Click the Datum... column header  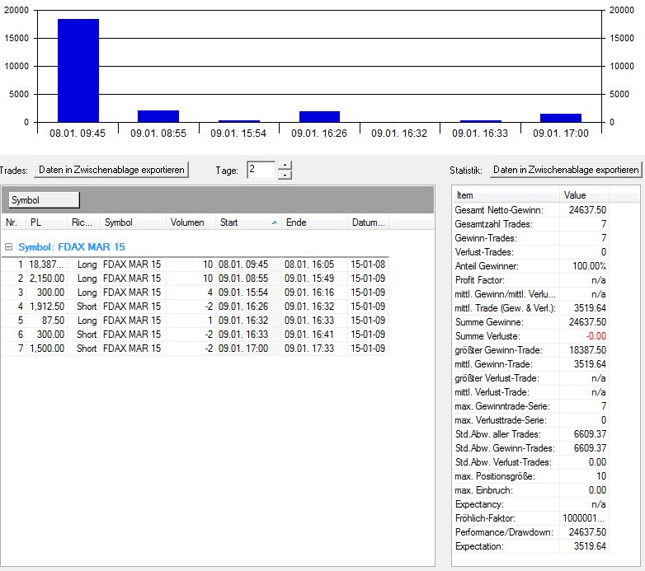coord(368,222)
